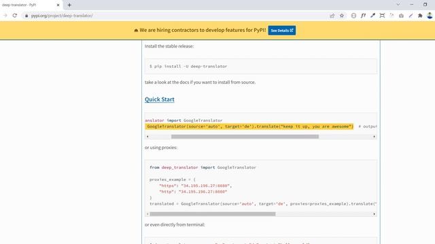Open the translate extension icon

tap(391, 16)
